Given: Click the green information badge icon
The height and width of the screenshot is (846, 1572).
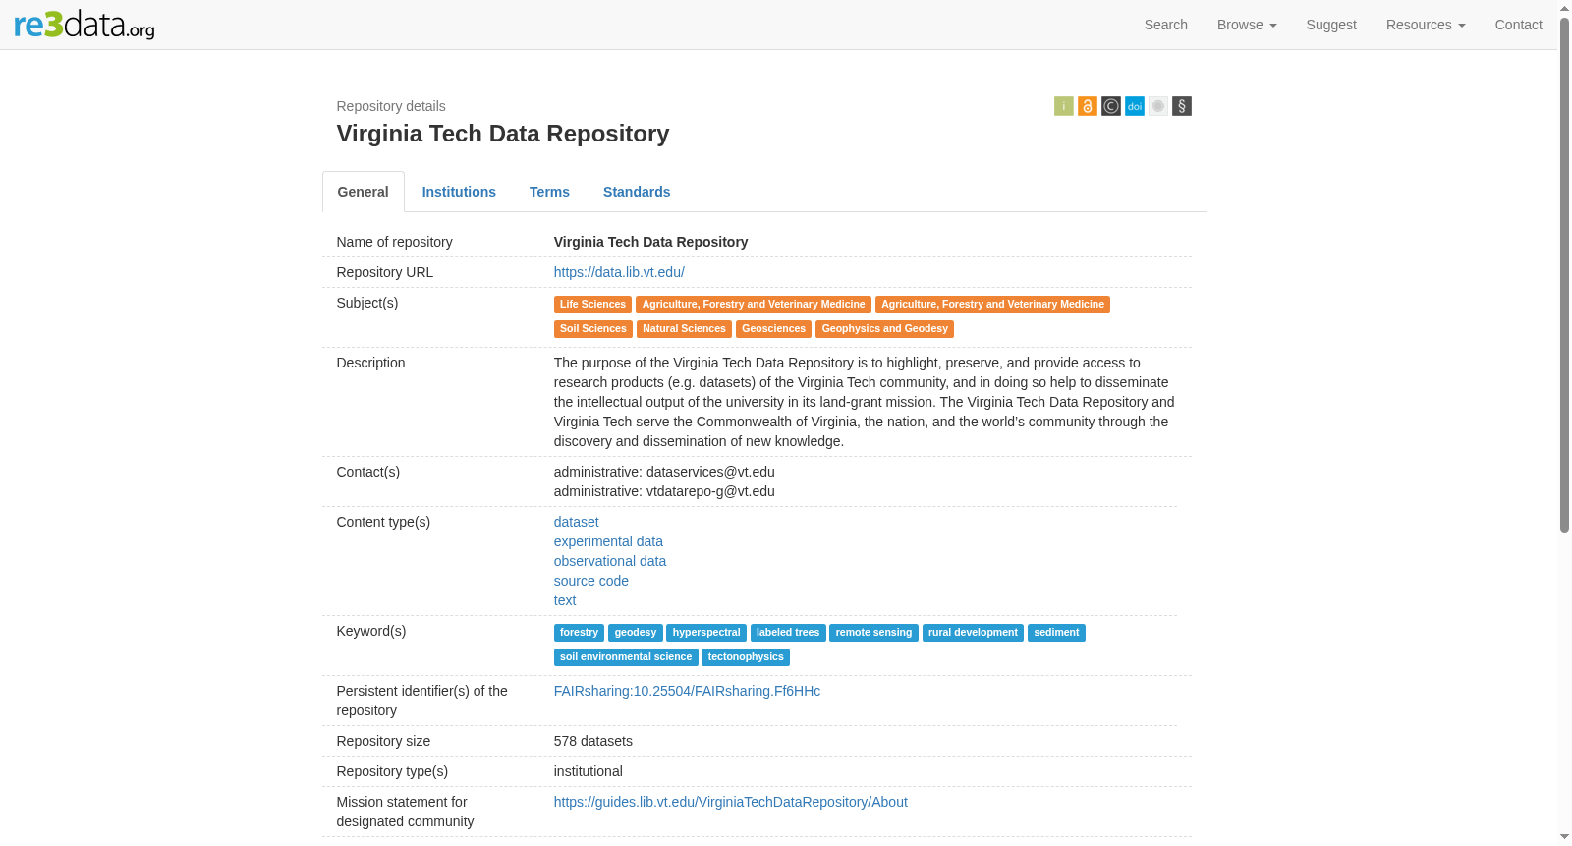Looking at the screenshot, I should pyautogui.click(x=1063, y=106).
